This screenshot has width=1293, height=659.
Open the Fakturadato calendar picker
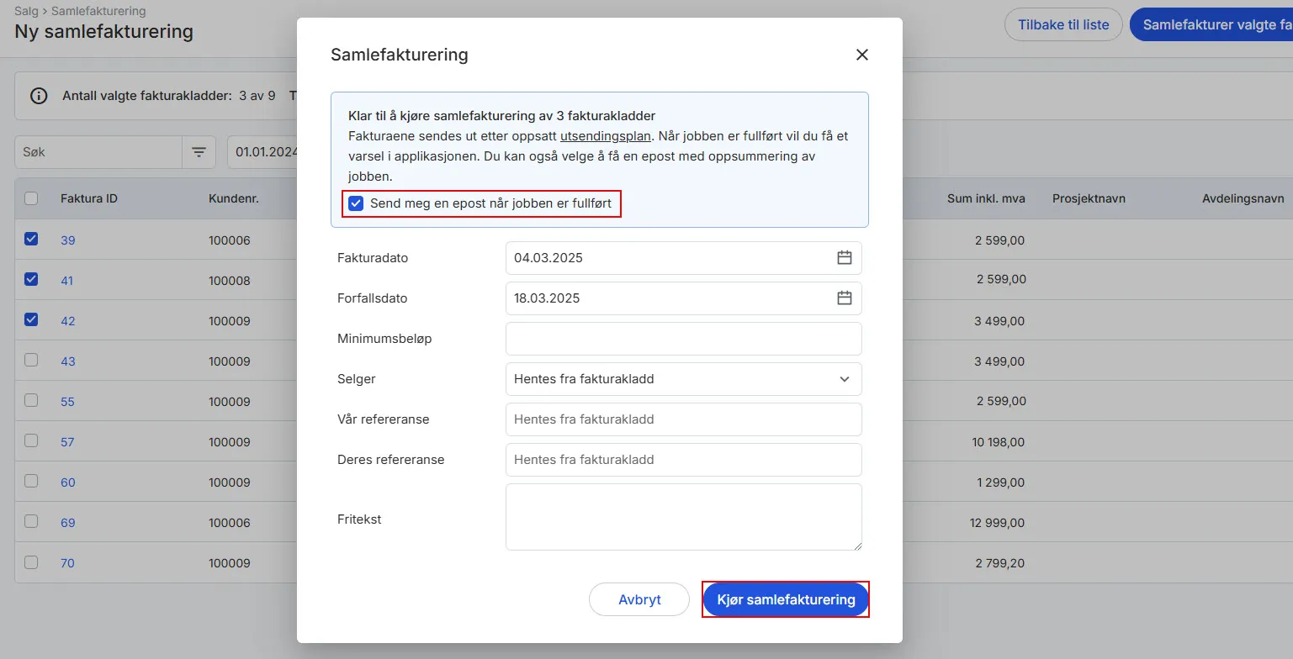pyautogui.click(x=845, y=257)
